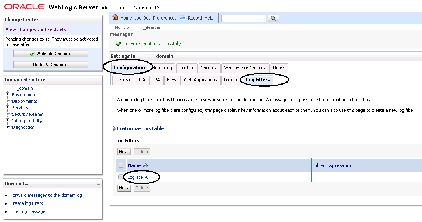Collapse the How do I panel
422x222 pixels.
point(98,183)
